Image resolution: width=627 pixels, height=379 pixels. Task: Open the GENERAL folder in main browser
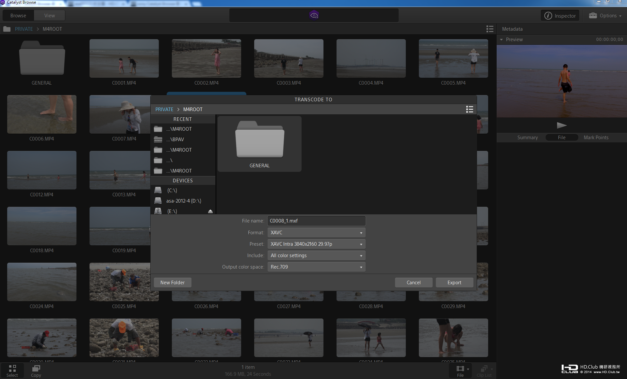42,62
